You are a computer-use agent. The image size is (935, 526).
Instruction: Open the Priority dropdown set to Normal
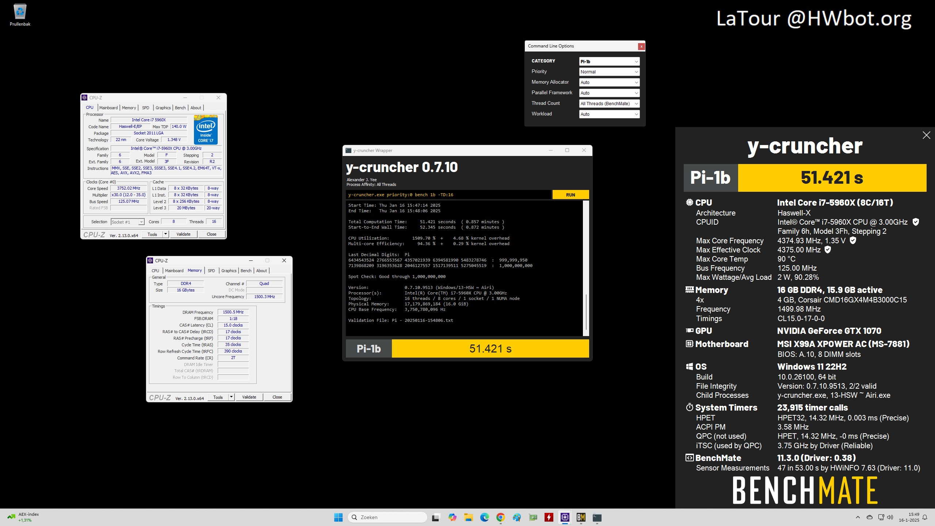click(x=609, y=72)
